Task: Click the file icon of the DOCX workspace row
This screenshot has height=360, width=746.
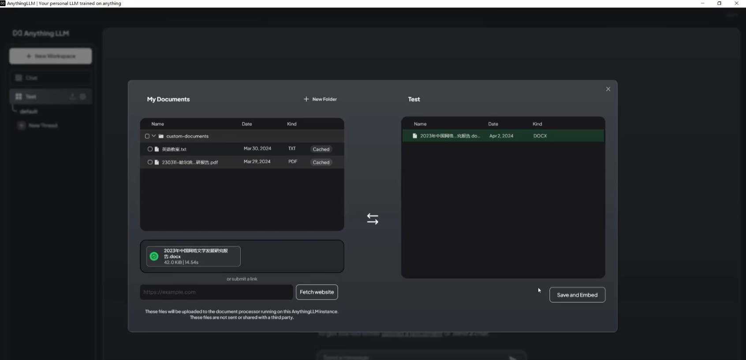Action: click(x=414, y=136)
